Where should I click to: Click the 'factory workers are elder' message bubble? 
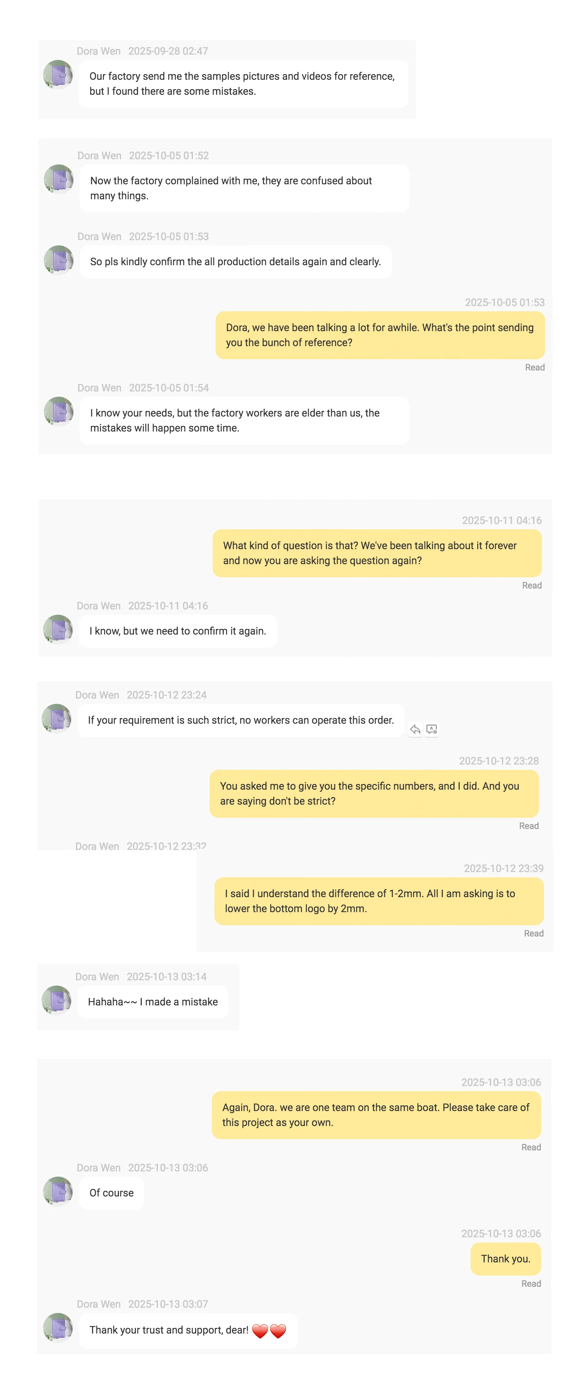tap(244, 420)
